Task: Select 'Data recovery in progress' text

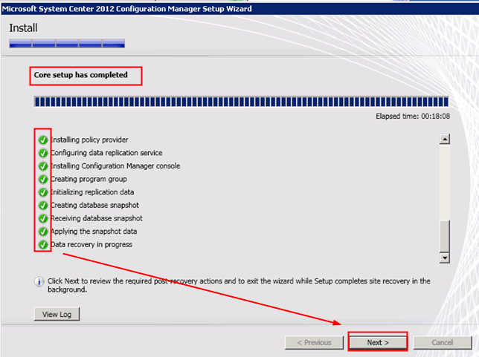Action: coord(91,244)
